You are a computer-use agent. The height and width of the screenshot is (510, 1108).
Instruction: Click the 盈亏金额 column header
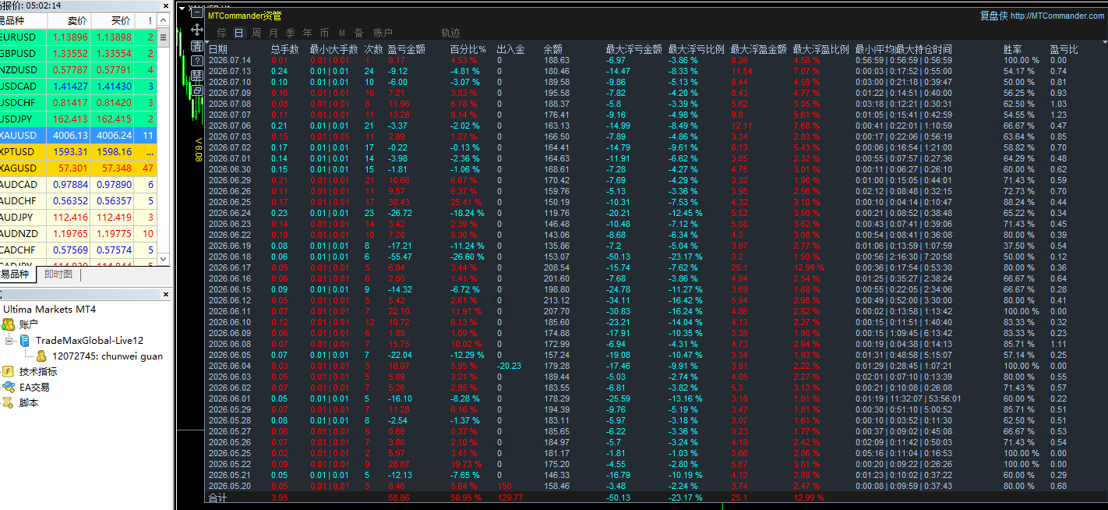406,49
